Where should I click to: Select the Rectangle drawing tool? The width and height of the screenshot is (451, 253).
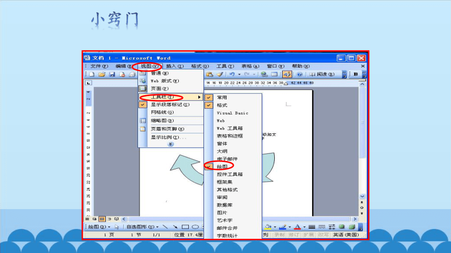point(185,227)
